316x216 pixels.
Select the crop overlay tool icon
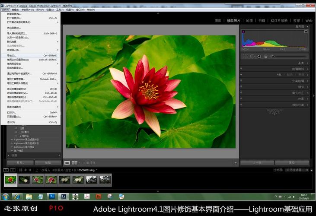(x=245, y=57)
